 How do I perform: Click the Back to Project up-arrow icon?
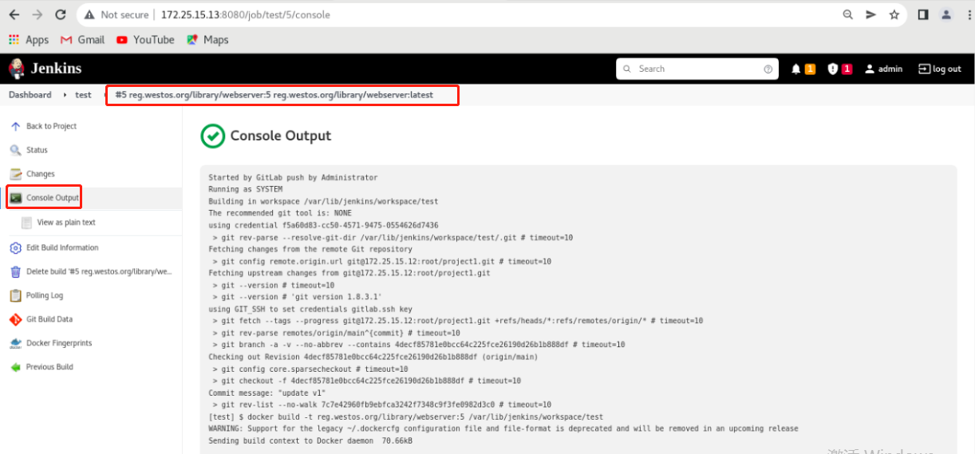point(16,126)
